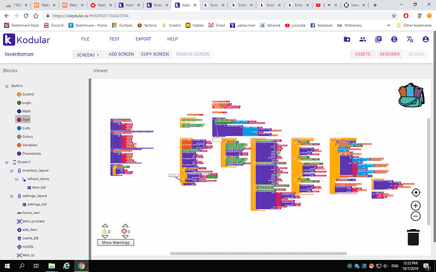
Task: Open the Lists blocks category
Action: click(23, 128)
